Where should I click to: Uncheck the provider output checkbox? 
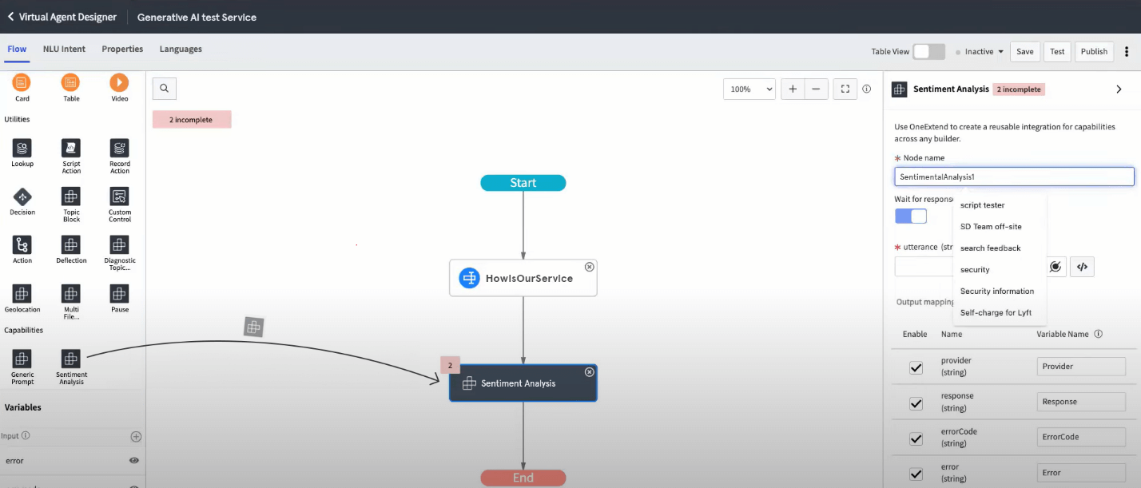[x=916, y=367]
